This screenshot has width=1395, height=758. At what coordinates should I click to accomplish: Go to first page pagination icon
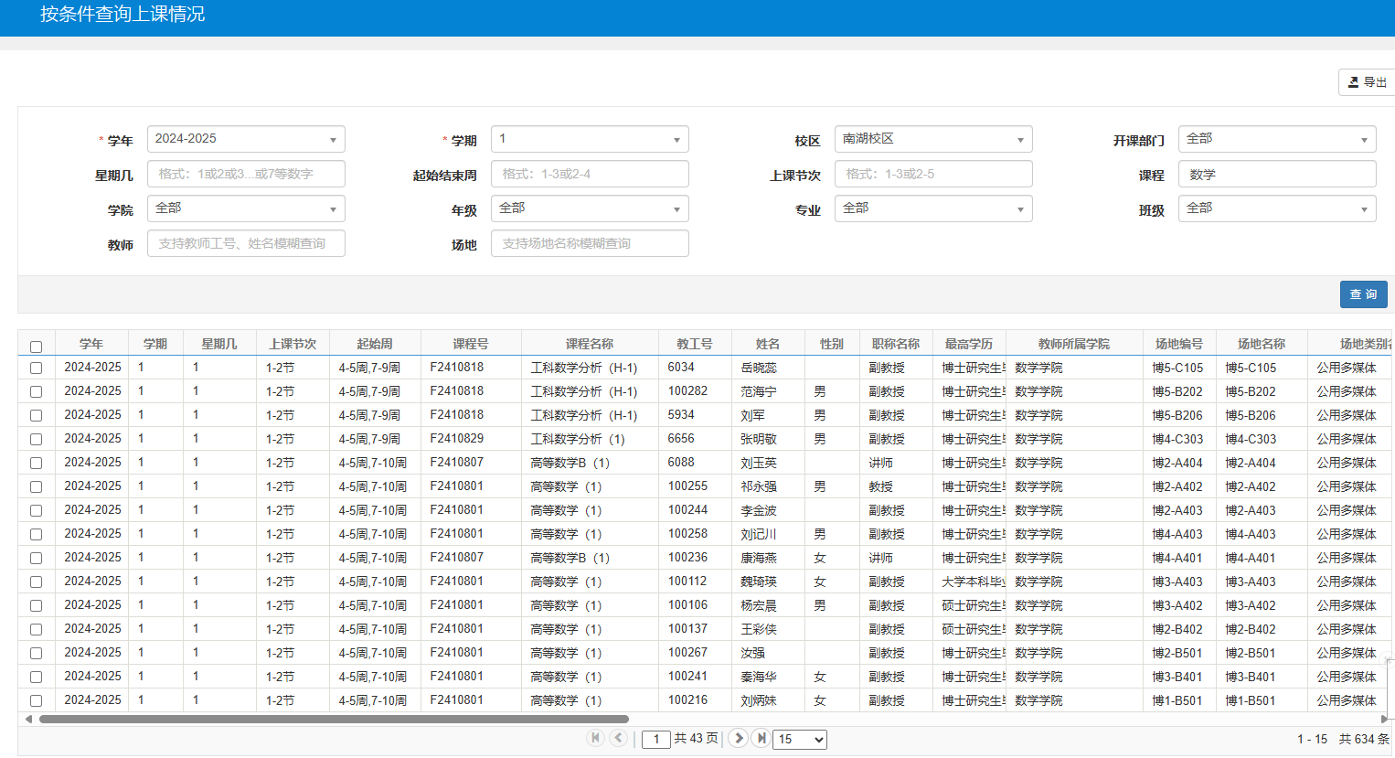pos(596,738)
